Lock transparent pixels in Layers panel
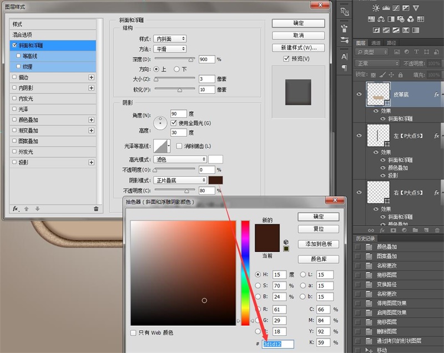The height and width of the screenshot is (353, 444). tap(373, 75)
